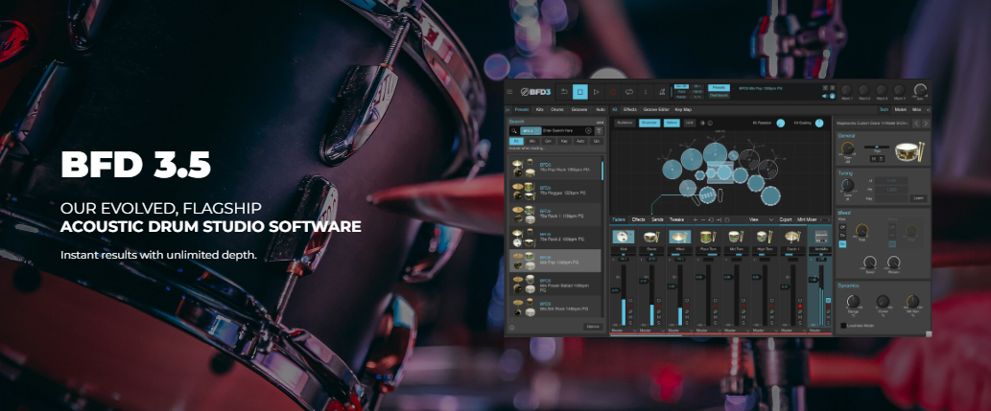Screen dimensions: 991x411
Task: Open Mid Tom Master output dropdown
Action: coord(736,331)
